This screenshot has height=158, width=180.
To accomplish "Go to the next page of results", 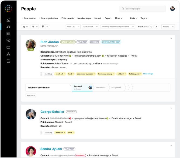I will coord(156,27).
